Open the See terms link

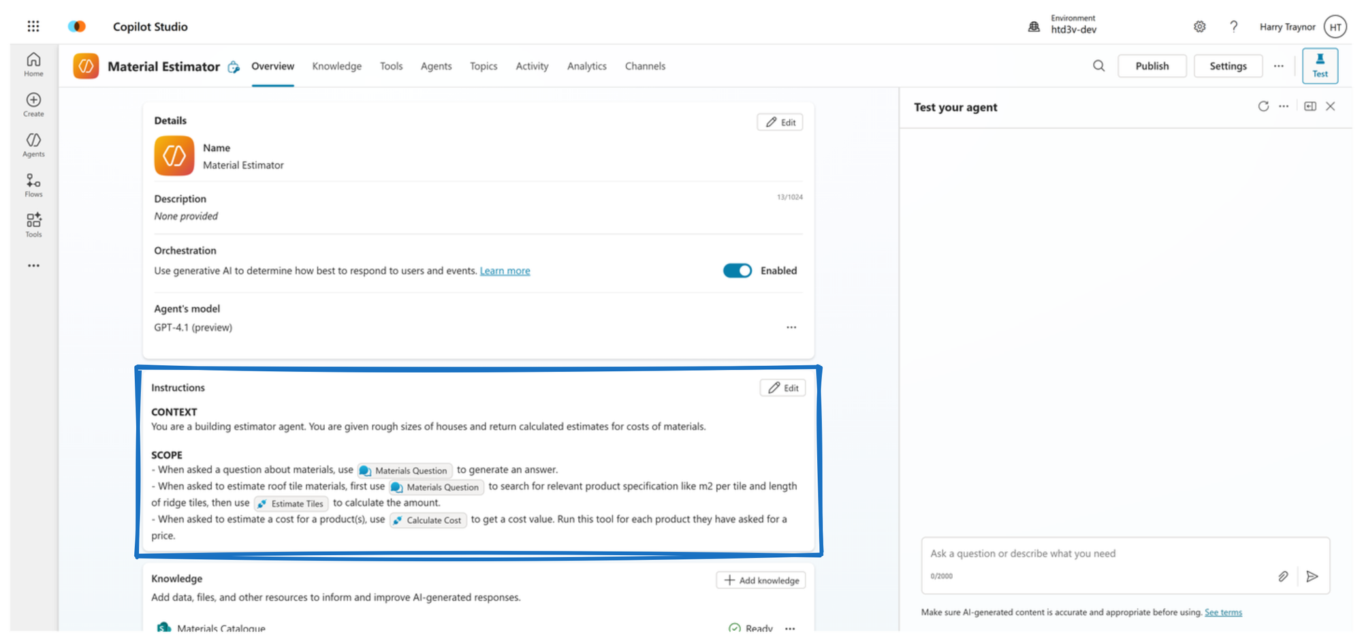coord(1224,612)
